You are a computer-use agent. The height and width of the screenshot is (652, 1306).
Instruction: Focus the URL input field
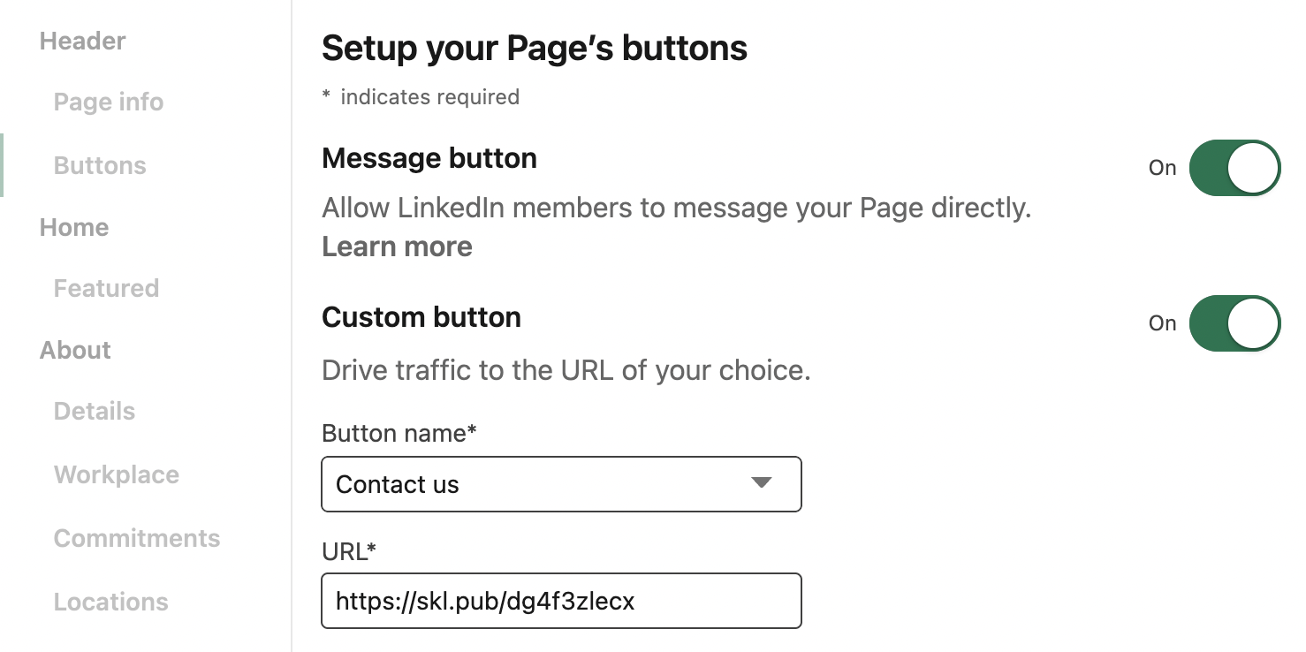(560, 602)
